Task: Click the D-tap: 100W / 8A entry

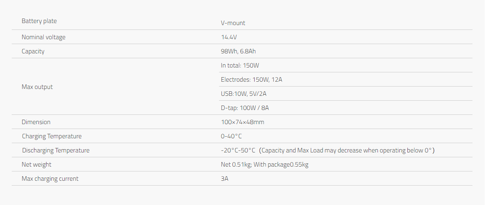Action: [245, 108]
